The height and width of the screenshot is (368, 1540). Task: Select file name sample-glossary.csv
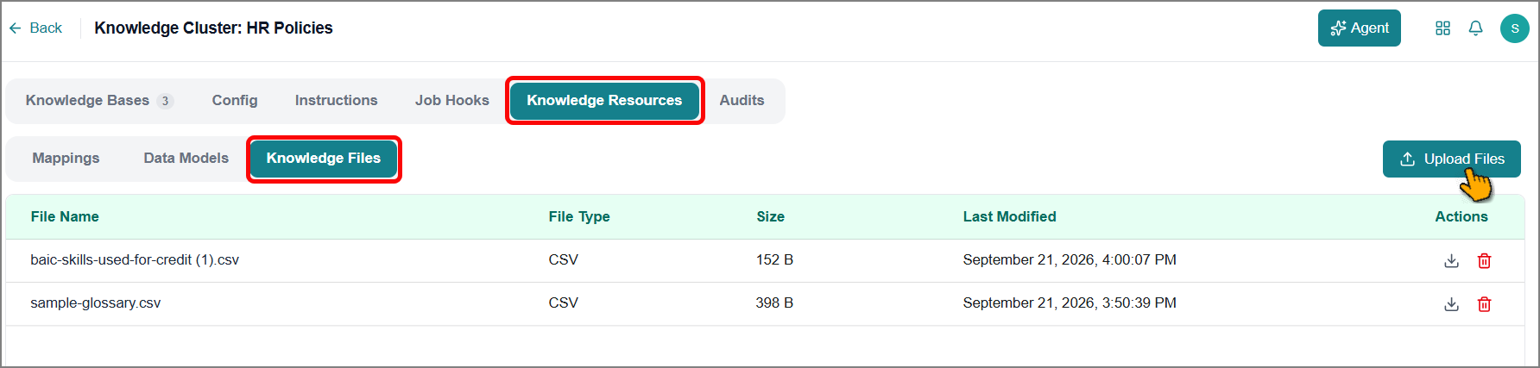pyautogui.click(x=95, y=303)
